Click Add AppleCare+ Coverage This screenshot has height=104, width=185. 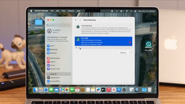(x=57, y=37)
